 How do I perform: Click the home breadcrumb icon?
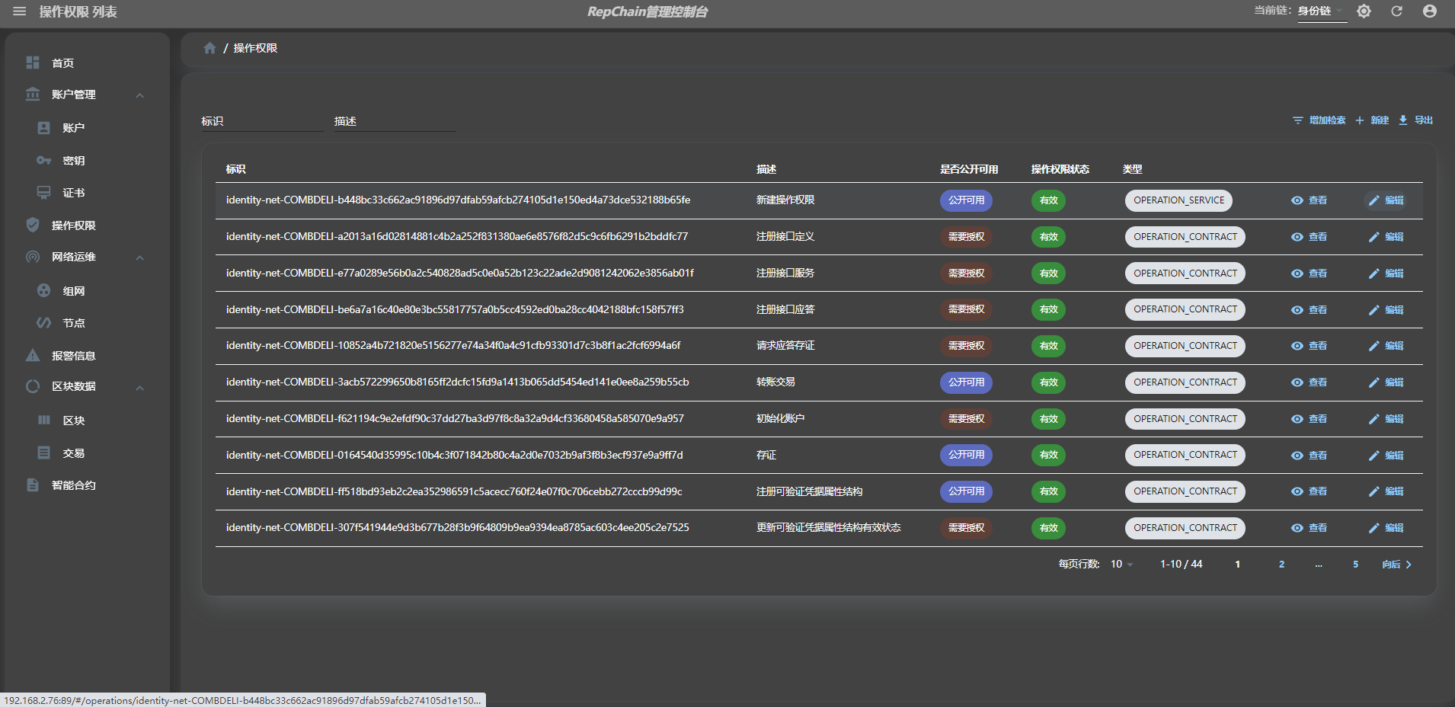tap(209, 48)
